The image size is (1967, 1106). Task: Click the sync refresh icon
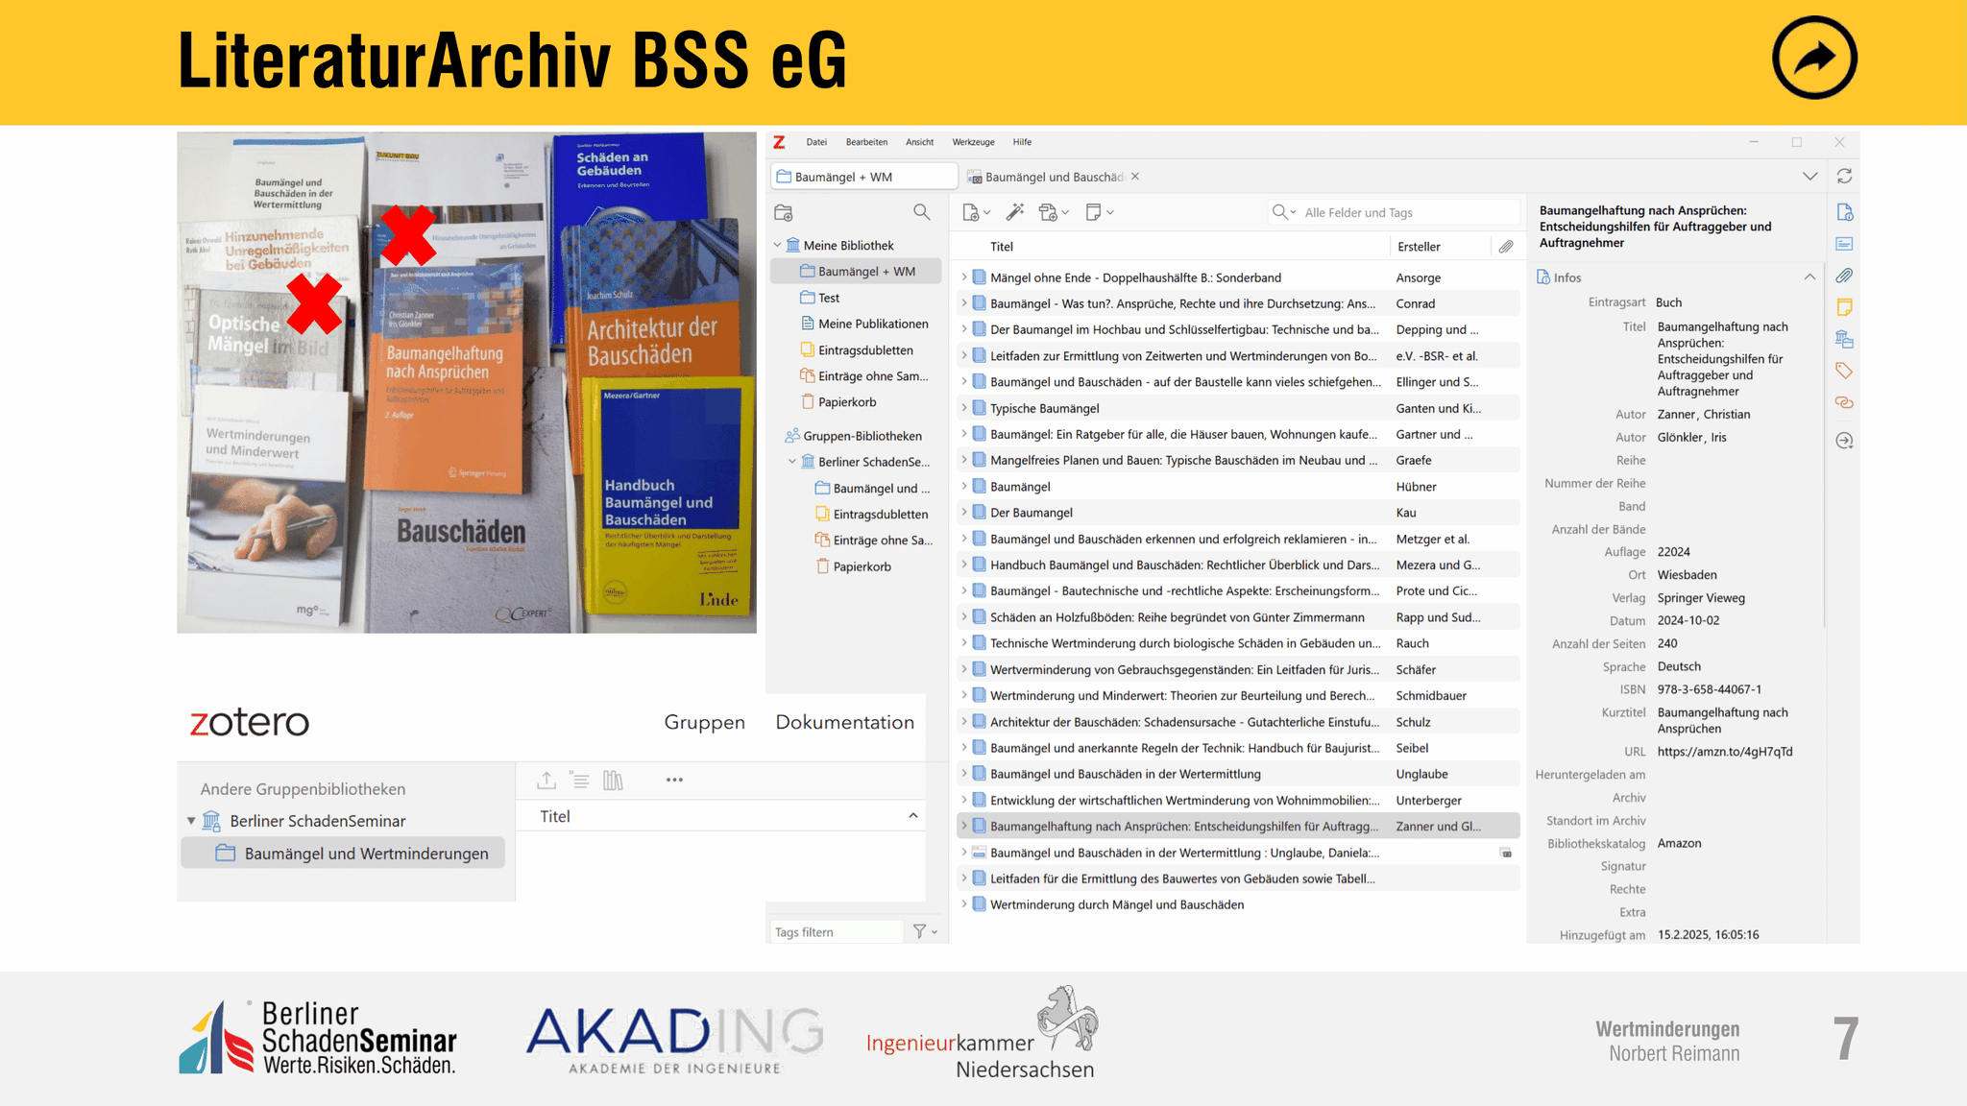(1844, 177)
